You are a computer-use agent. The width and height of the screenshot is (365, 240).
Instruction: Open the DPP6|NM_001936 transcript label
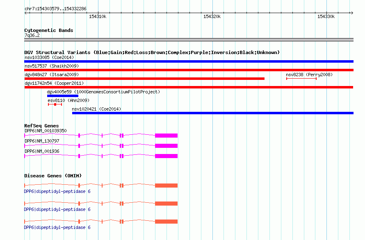tap(42, 151)
